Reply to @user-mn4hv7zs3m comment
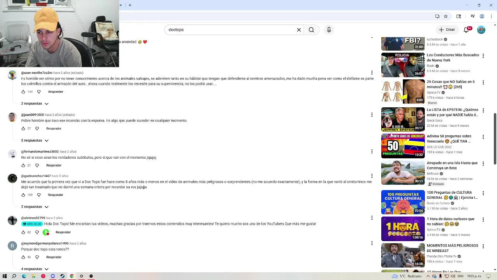 click(x=56, y=92)
